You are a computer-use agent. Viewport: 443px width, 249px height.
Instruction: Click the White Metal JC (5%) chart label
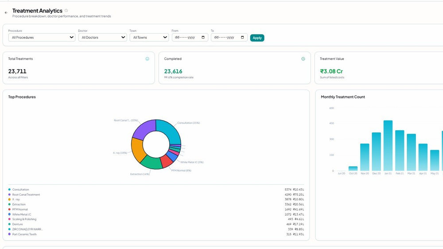pos(192,162)
